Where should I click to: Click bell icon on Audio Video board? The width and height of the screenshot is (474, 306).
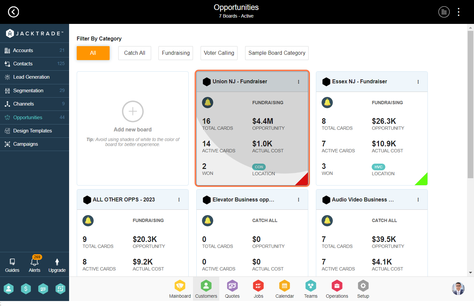327,221
